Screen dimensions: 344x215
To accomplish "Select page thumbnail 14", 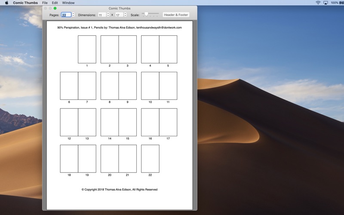I will [x=110, y=122].
